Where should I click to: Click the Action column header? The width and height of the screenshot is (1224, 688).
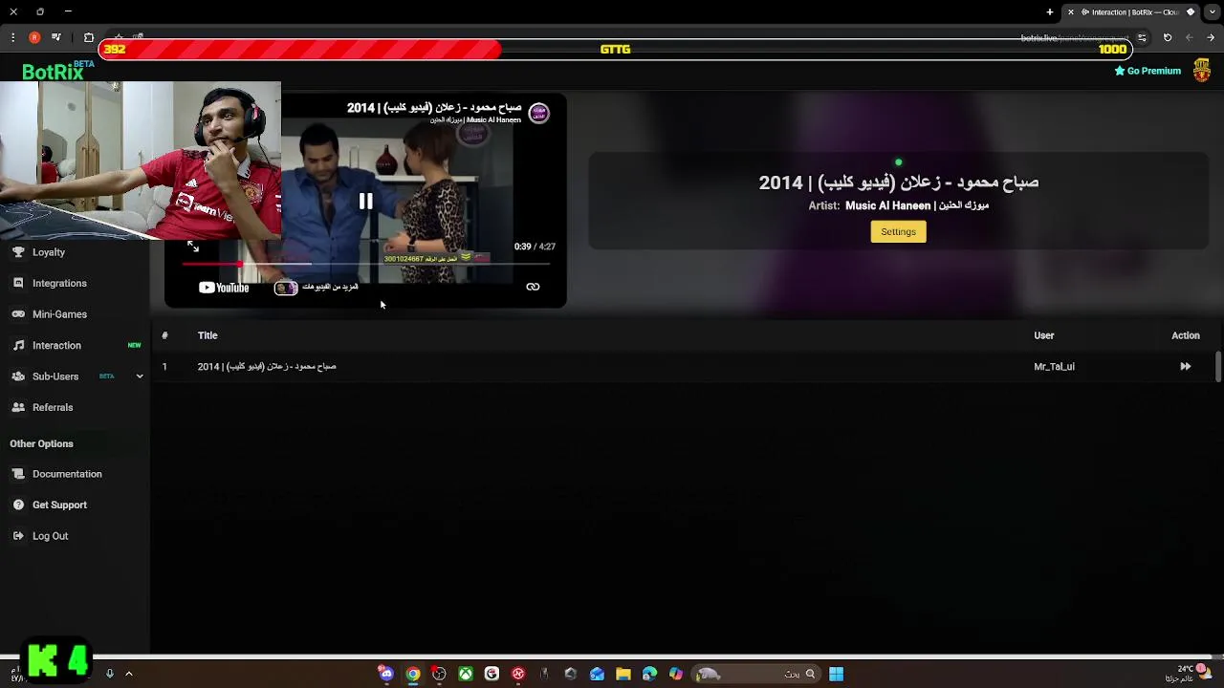click(x=1185, y=335)
